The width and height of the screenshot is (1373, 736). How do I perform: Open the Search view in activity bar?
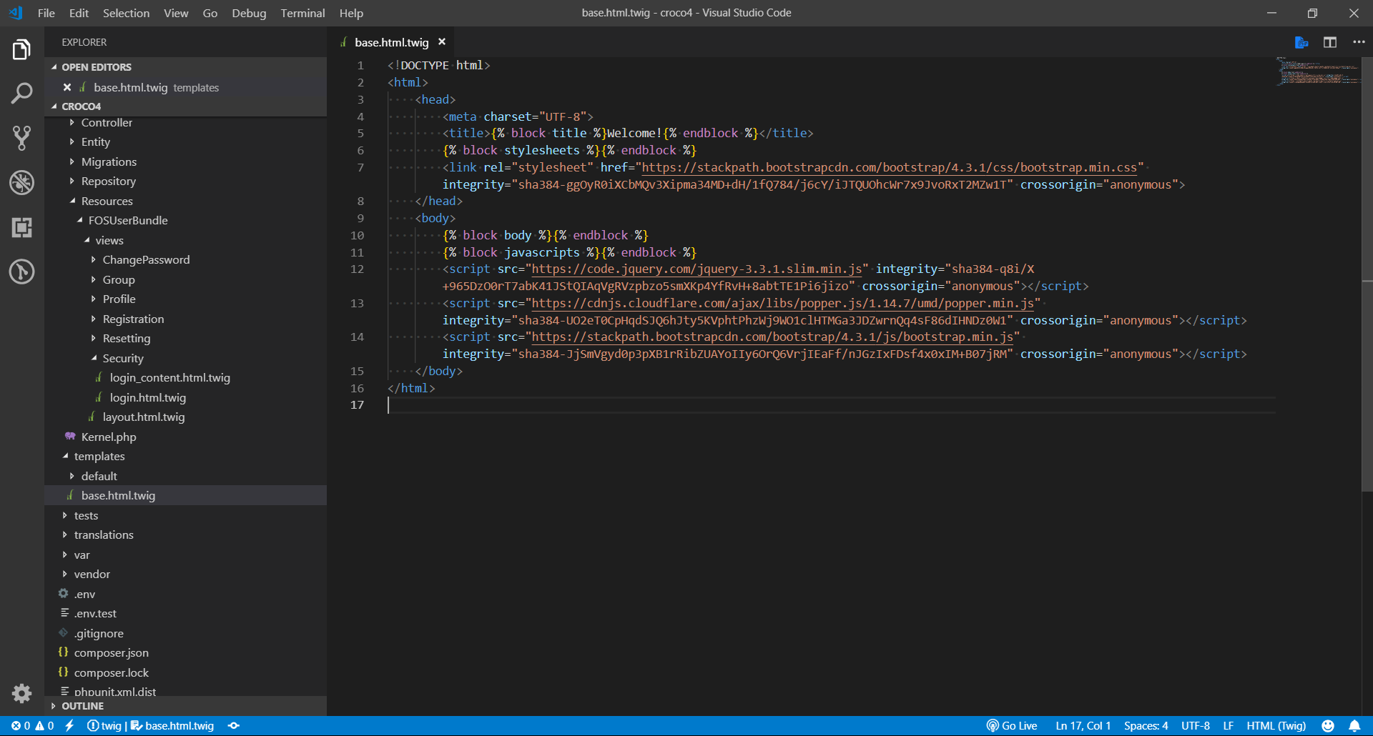21,94
